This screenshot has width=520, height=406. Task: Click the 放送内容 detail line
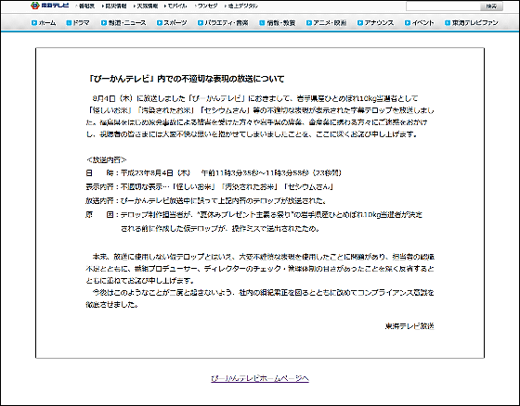pyautogui.click(x=206, y=200)
